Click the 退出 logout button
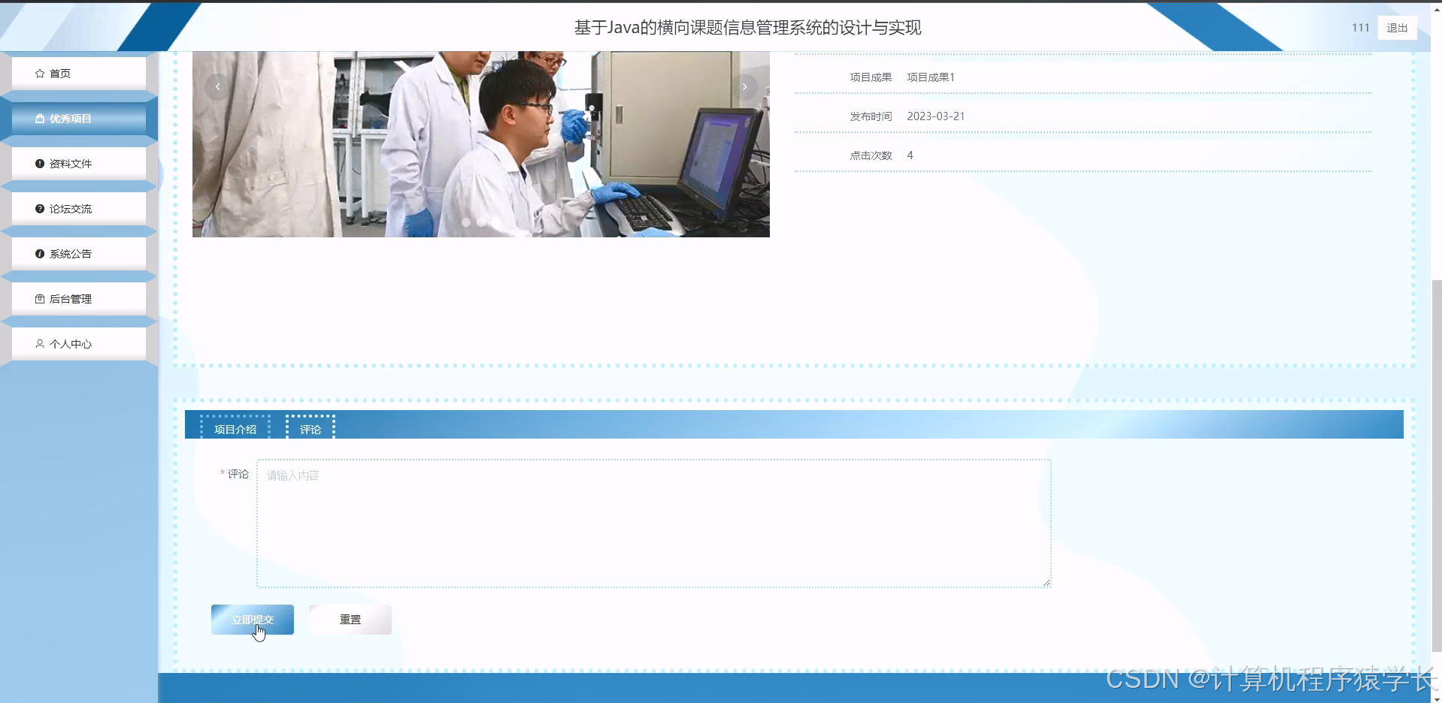This screenshot has width=1442, height=703. click(1396, 27)
